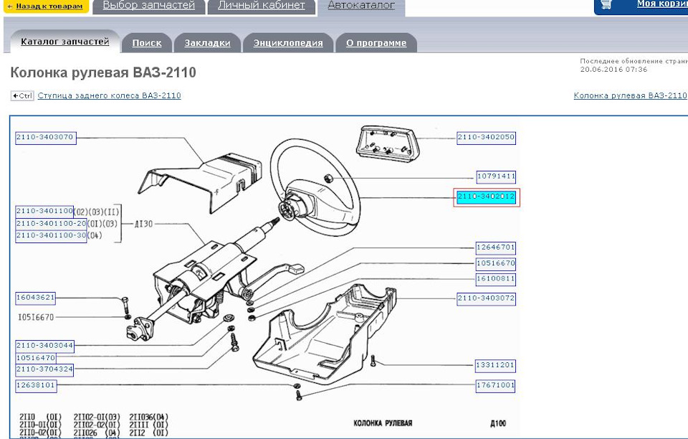Select part number 2110-3401100-30
Screen dimensions: 688x439
(x=51, y=236)
